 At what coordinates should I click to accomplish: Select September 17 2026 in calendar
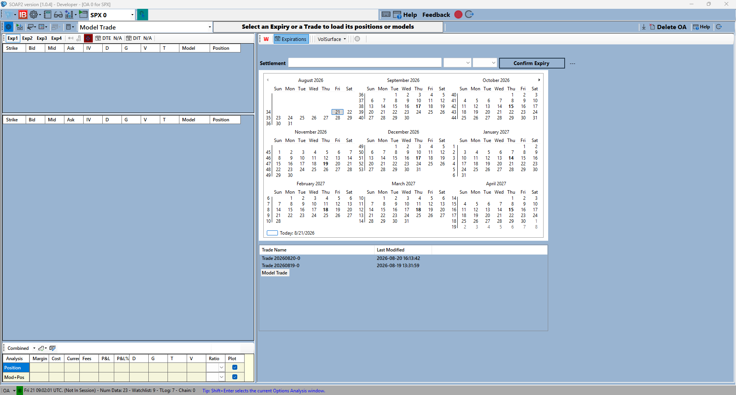(x=418, y=106)
